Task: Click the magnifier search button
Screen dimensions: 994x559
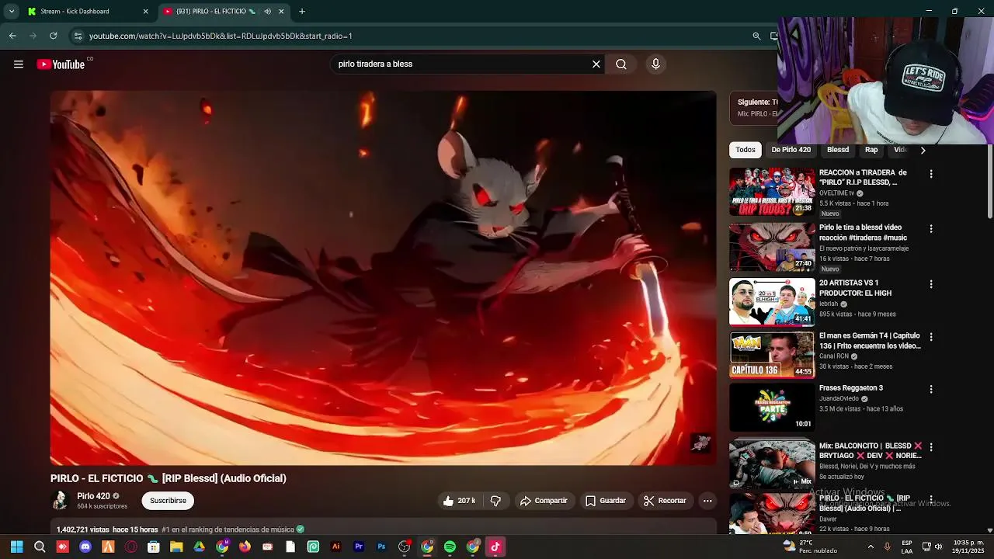Action: 621,64
